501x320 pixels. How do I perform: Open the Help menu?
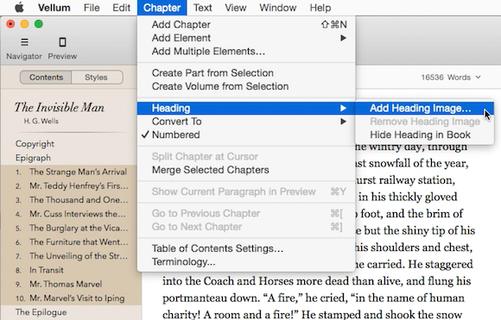(x=320, y=8)
